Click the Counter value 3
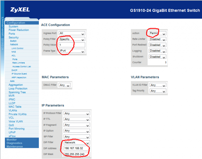 click(x=166, y=62)
